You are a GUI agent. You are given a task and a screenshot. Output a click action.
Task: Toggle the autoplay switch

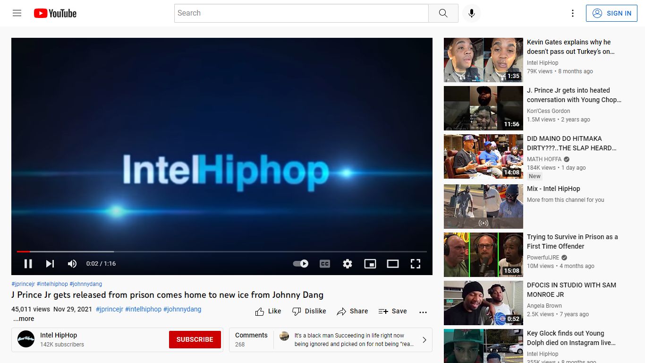click(301, 264)
